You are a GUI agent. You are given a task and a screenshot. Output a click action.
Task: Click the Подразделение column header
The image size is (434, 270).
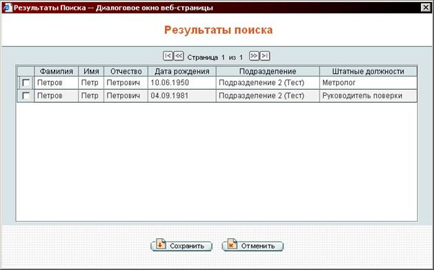[268, 71]
